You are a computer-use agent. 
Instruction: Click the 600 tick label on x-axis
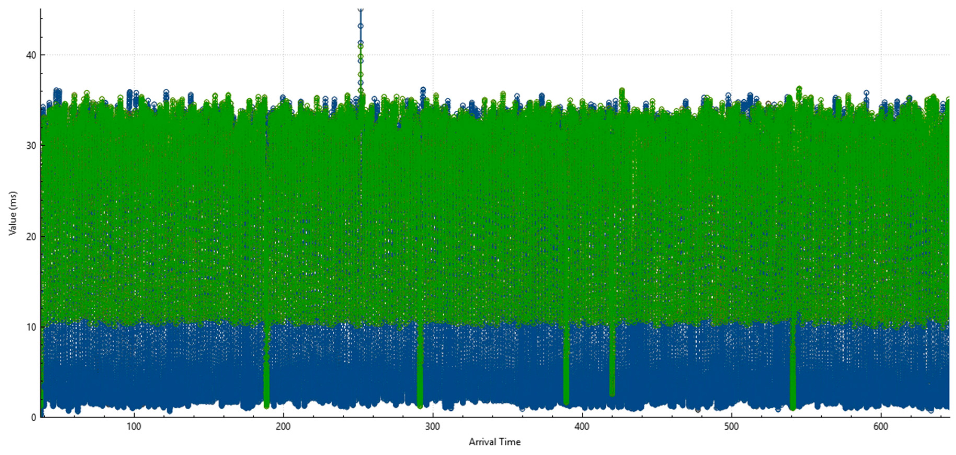(x=881, y=427)
